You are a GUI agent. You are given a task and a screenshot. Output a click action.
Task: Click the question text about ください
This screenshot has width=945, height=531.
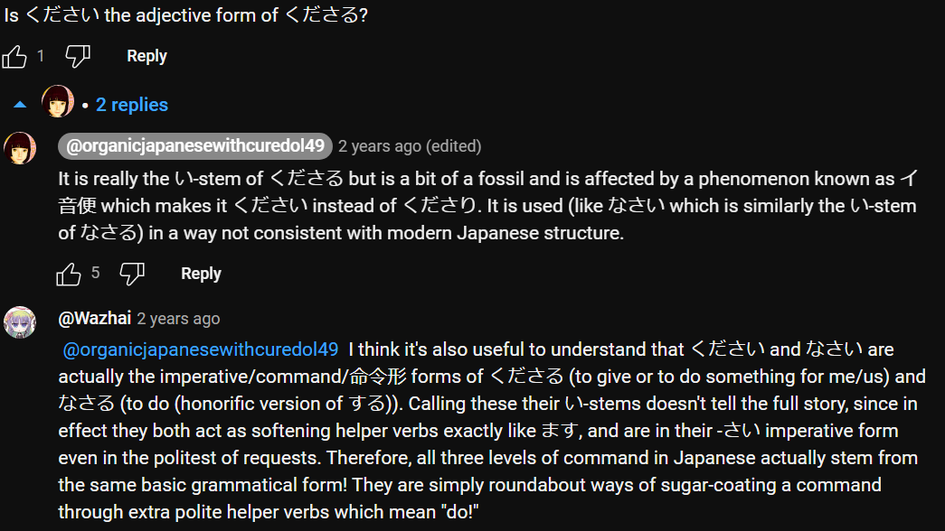pyautogui.click(x=185, y=15)
